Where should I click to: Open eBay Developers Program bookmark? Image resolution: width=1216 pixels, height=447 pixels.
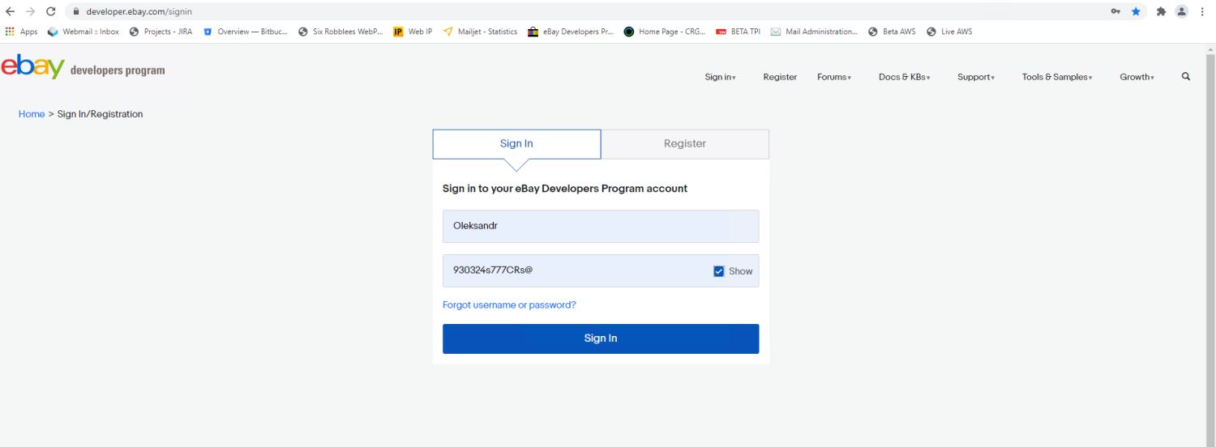[571, 32]
